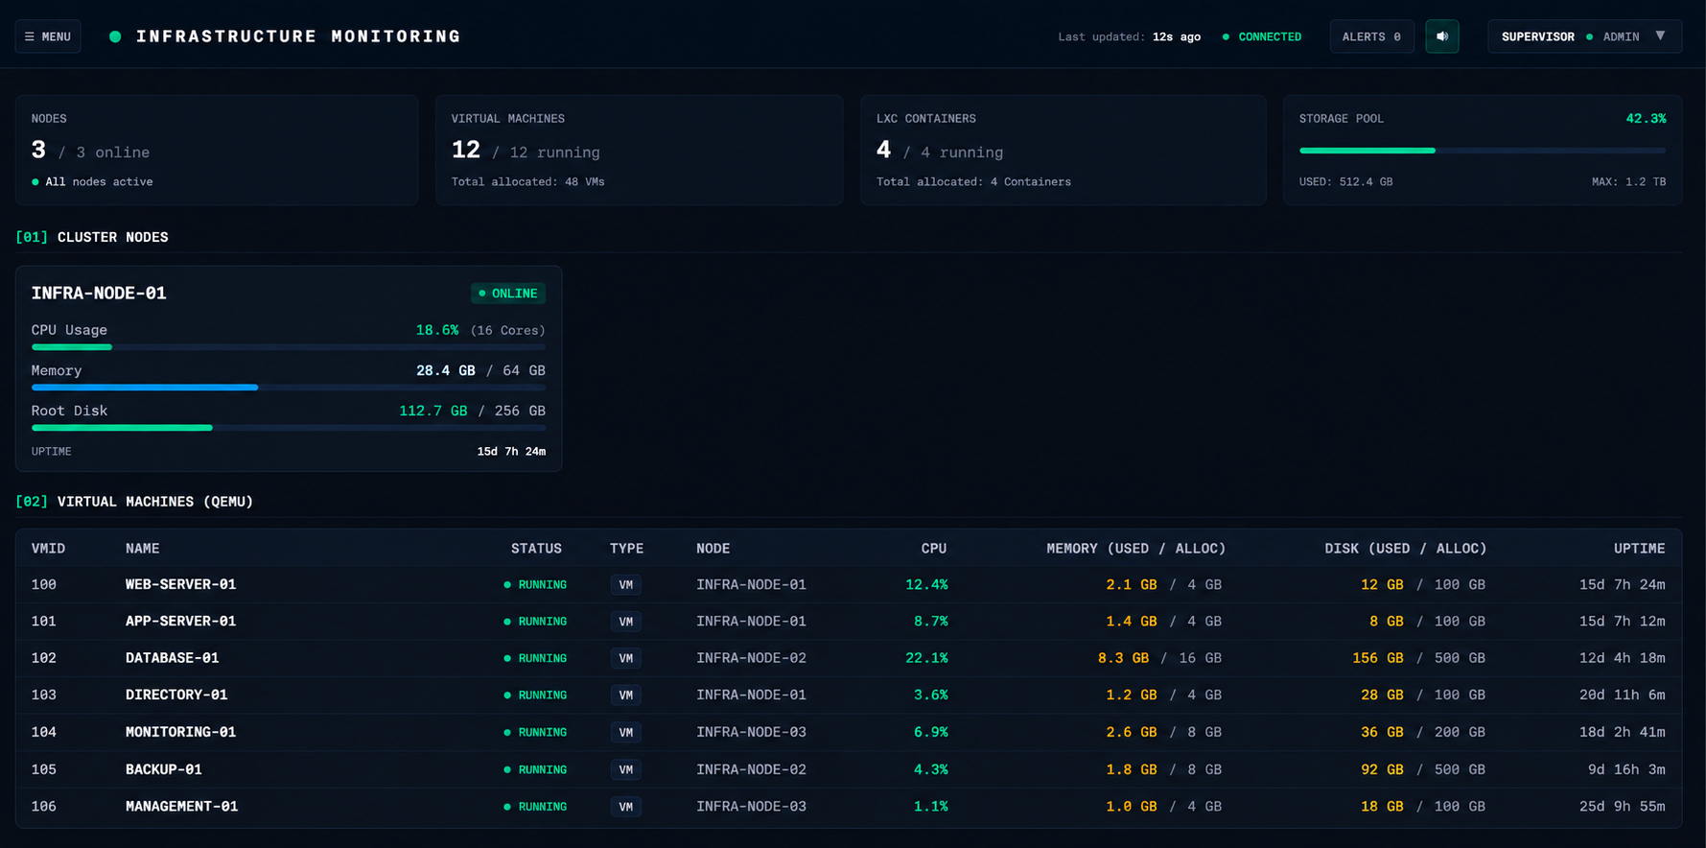Screen dimensions: 1706x848
Task: Sort by the MEMORY (USED / ALLOC) column header
Action: tap(1136, 549)
